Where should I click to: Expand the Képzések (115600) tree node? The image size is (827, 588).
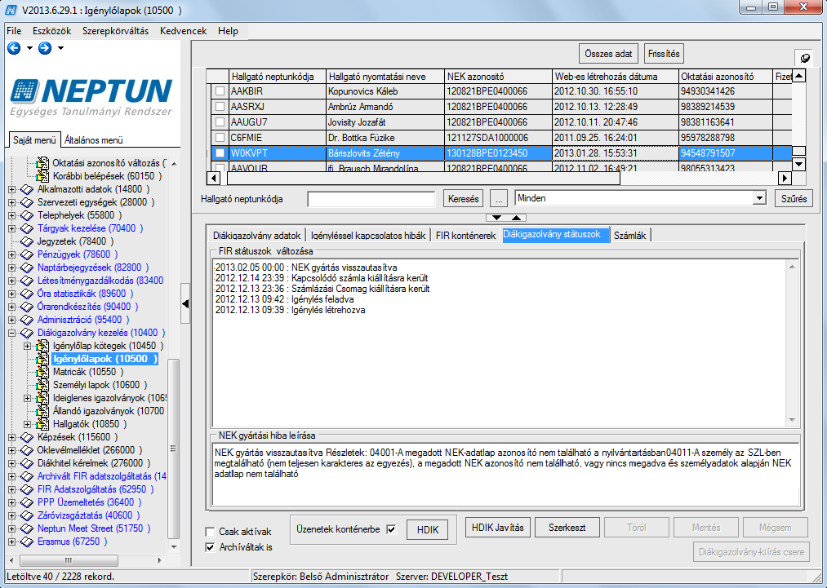point(11,437)
